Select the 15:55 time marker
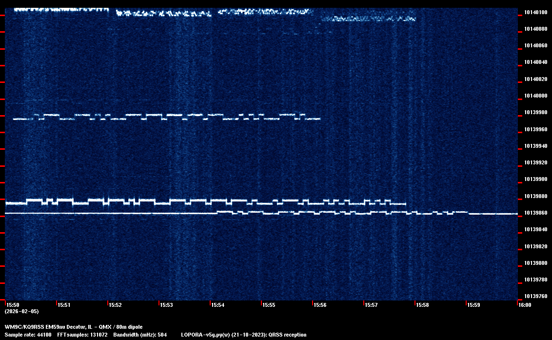Viewport: 552px width, 340px height. pyautogui.click(x=269, y=305)
